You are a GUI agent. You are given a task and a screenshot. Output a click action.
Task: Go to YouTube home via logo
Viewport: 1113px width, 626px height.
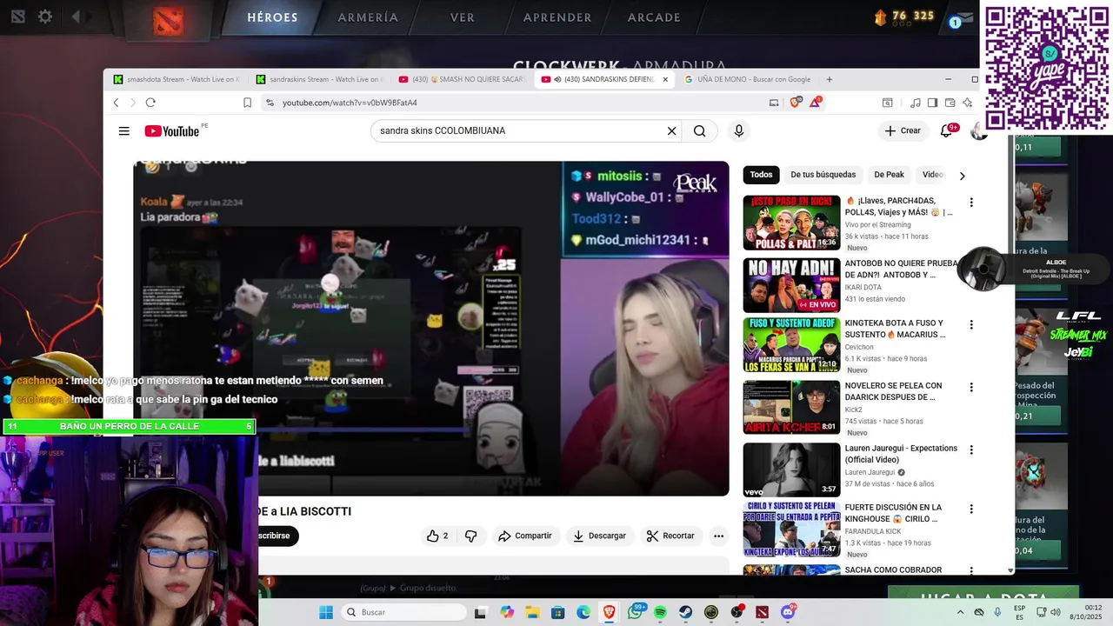pos(172,131)
